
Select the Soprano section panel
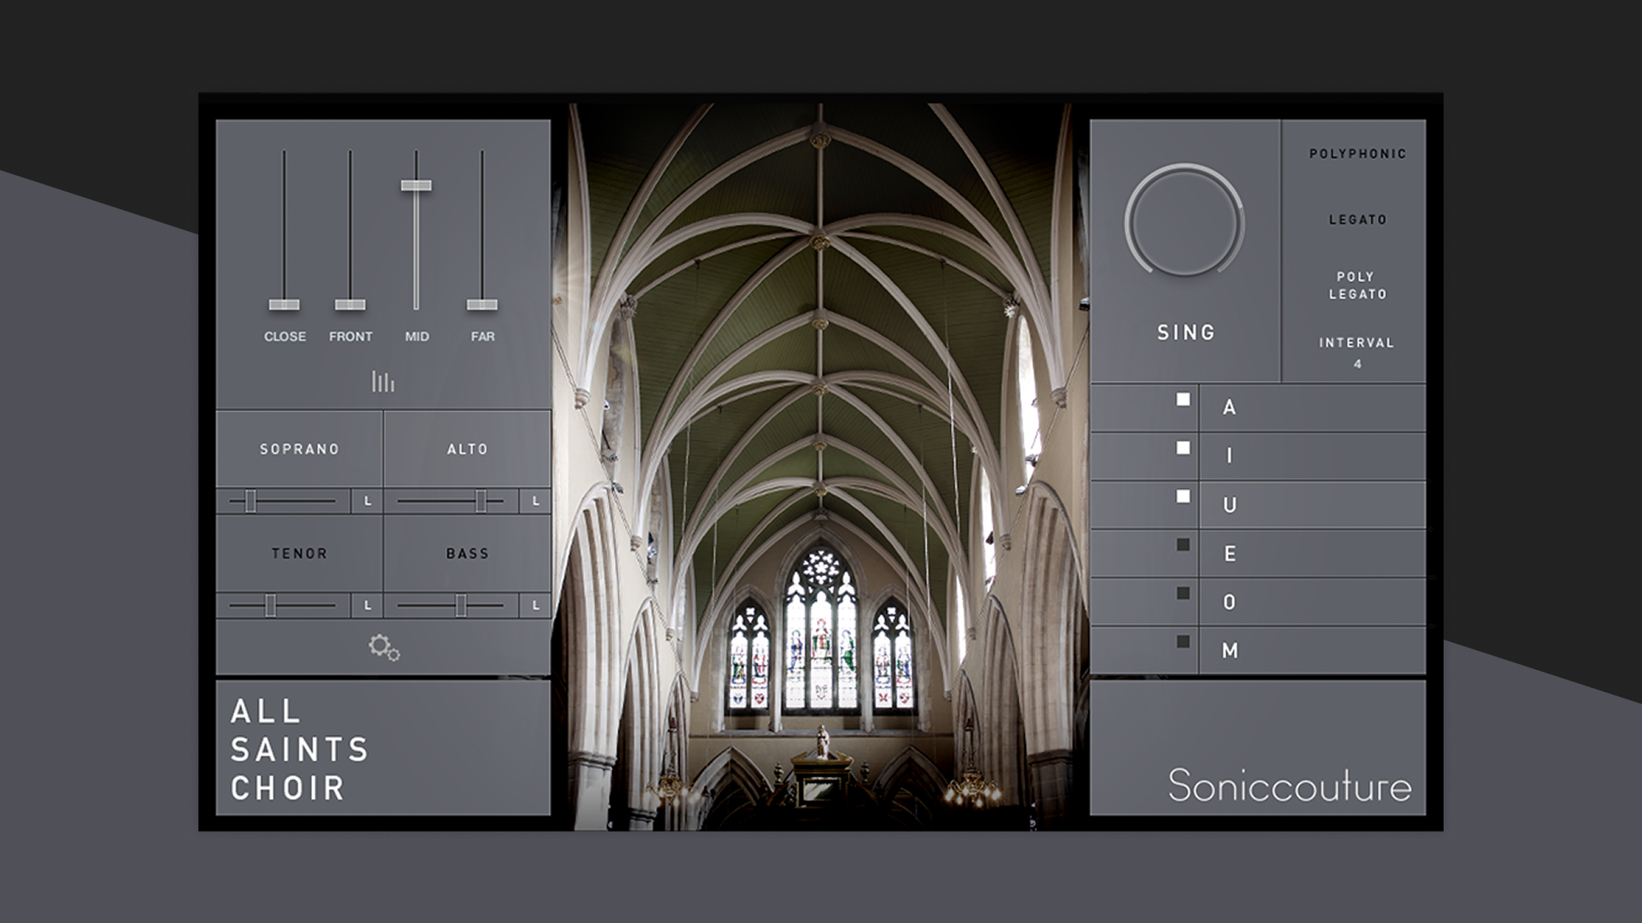tap(299, 448)
